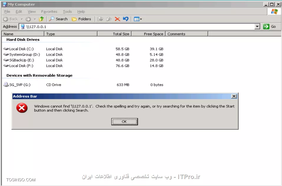This screenshot has height=186, width=282.
Task: Click the computer icon in Address bar
Action: pyautogui.click(x=22, y=27)
